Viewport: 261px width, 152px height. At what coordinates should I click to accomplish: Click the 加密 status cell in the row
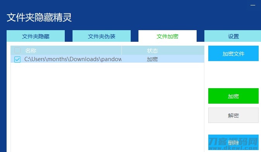(x=152, y=59)
